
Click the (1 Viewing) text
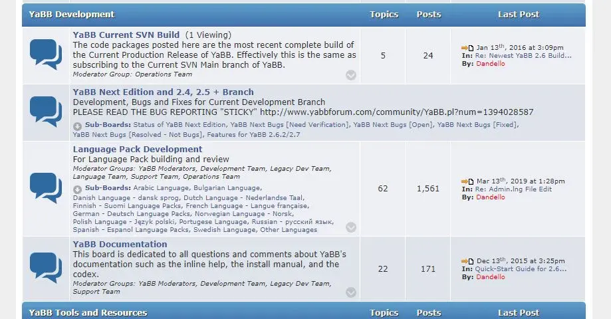(208, 35)
